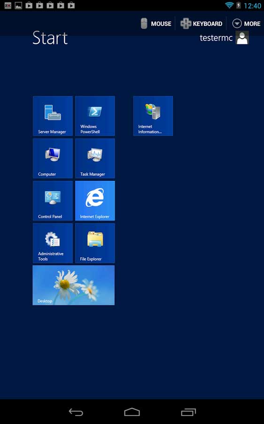Expand the MORE dropdown menu
Viewport: 264px width, 424px height.
pos(246,24)
